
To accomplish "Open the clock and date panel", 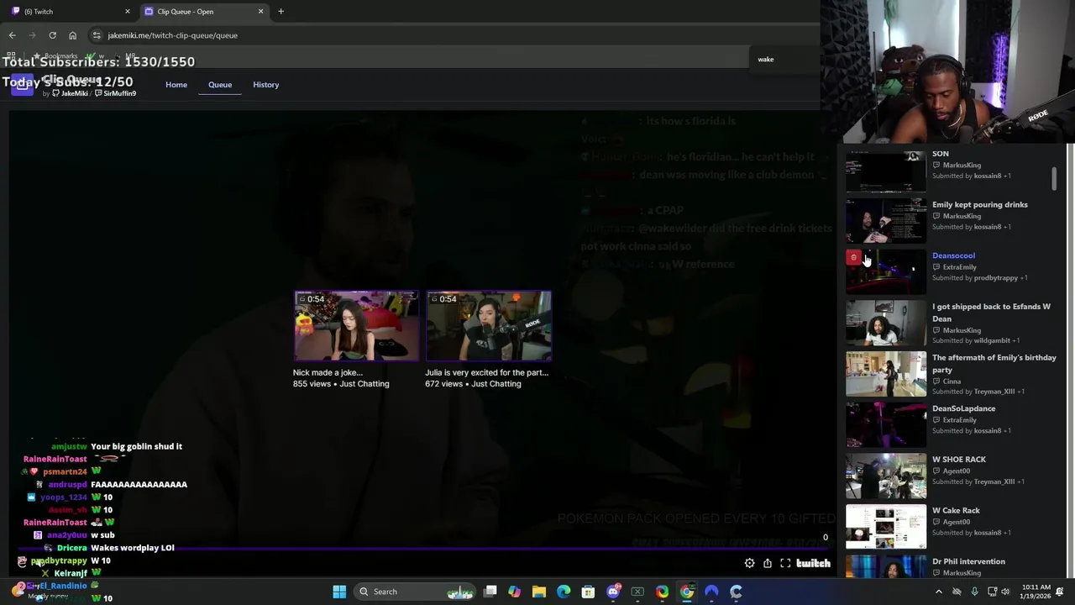I will coord(1036,592).
